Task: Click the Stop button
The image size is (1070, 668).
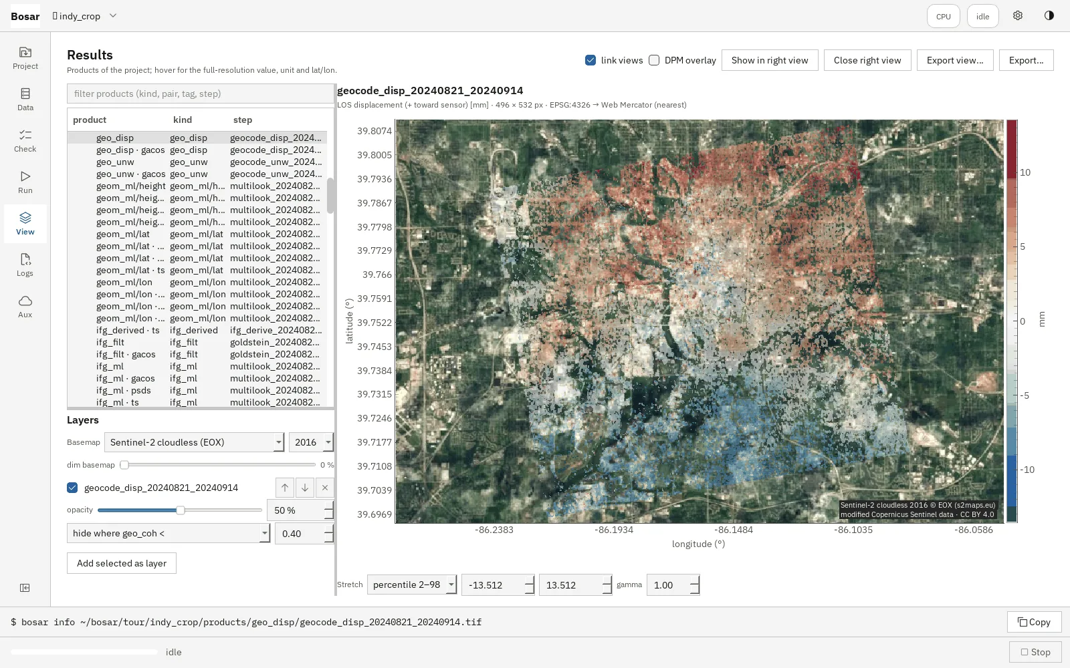Action: pos(1035,652)
